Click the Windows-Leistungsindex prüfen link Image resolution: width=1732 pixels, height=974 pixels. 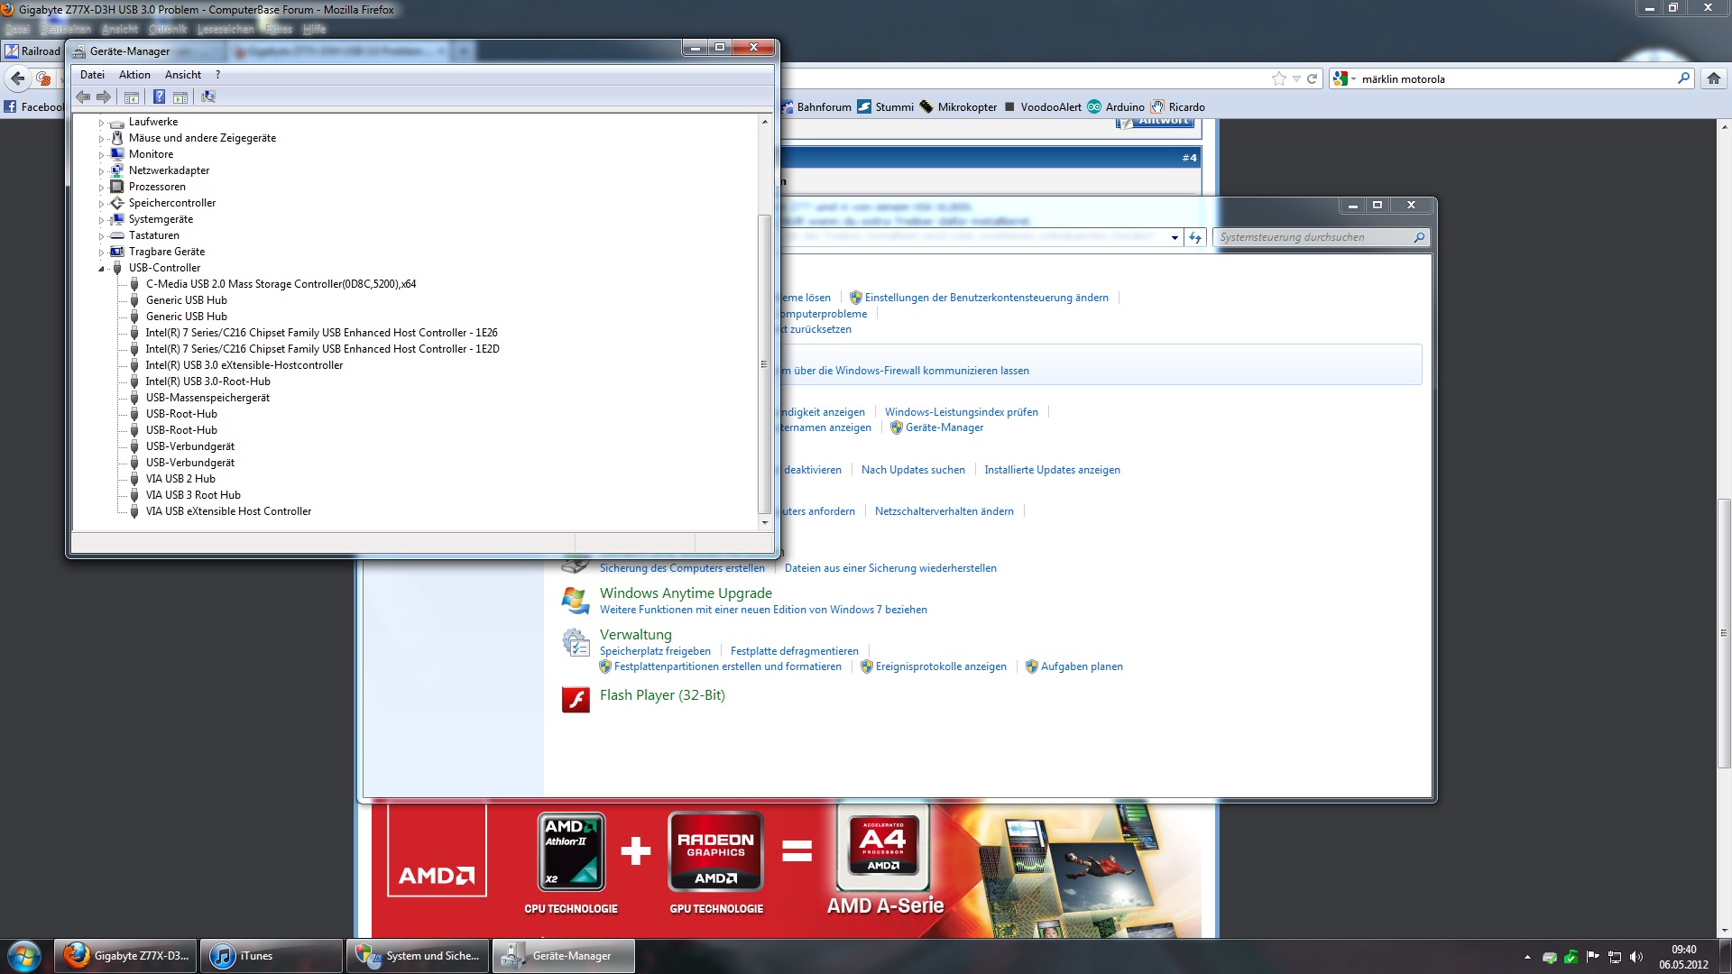pos(961,412)
